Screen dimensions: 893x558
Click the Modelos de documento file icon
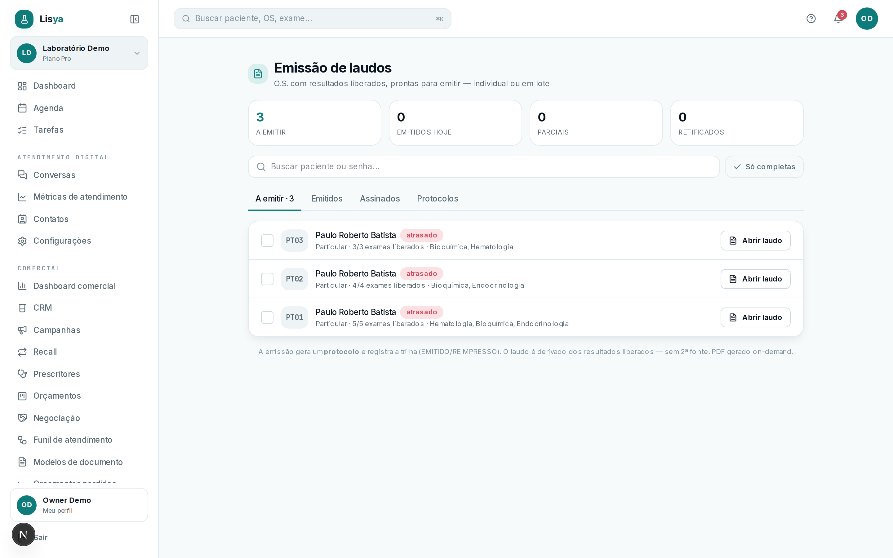[22, 462]
